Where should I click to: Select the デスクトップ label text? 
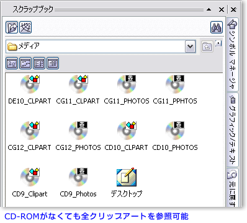[127, 194]
